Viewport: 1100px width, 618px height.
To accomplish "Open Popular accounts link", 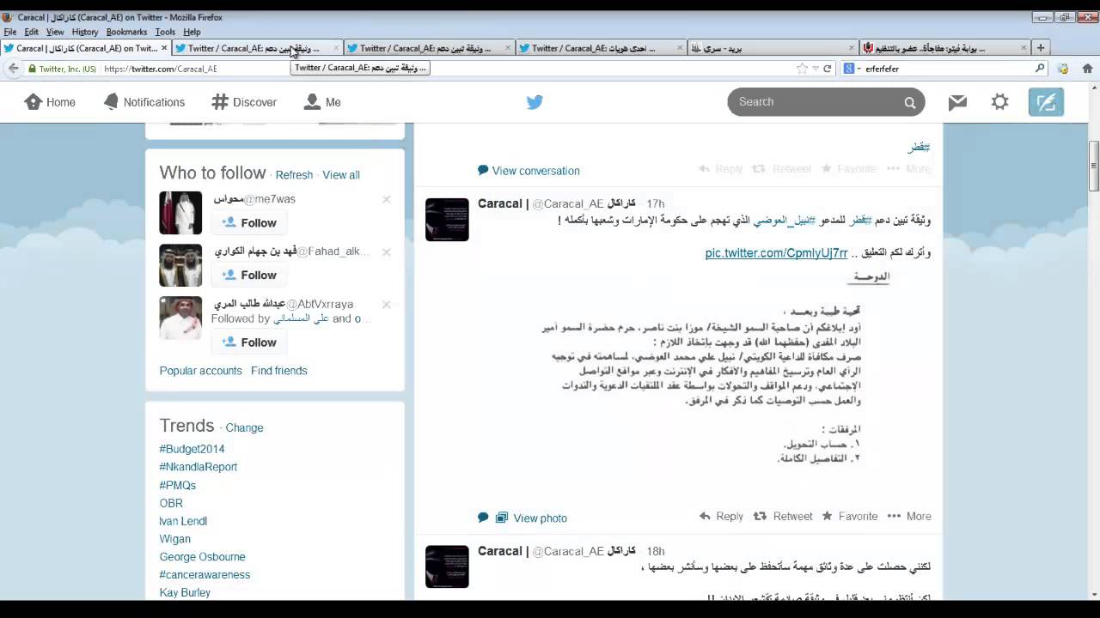I will 200,371.
